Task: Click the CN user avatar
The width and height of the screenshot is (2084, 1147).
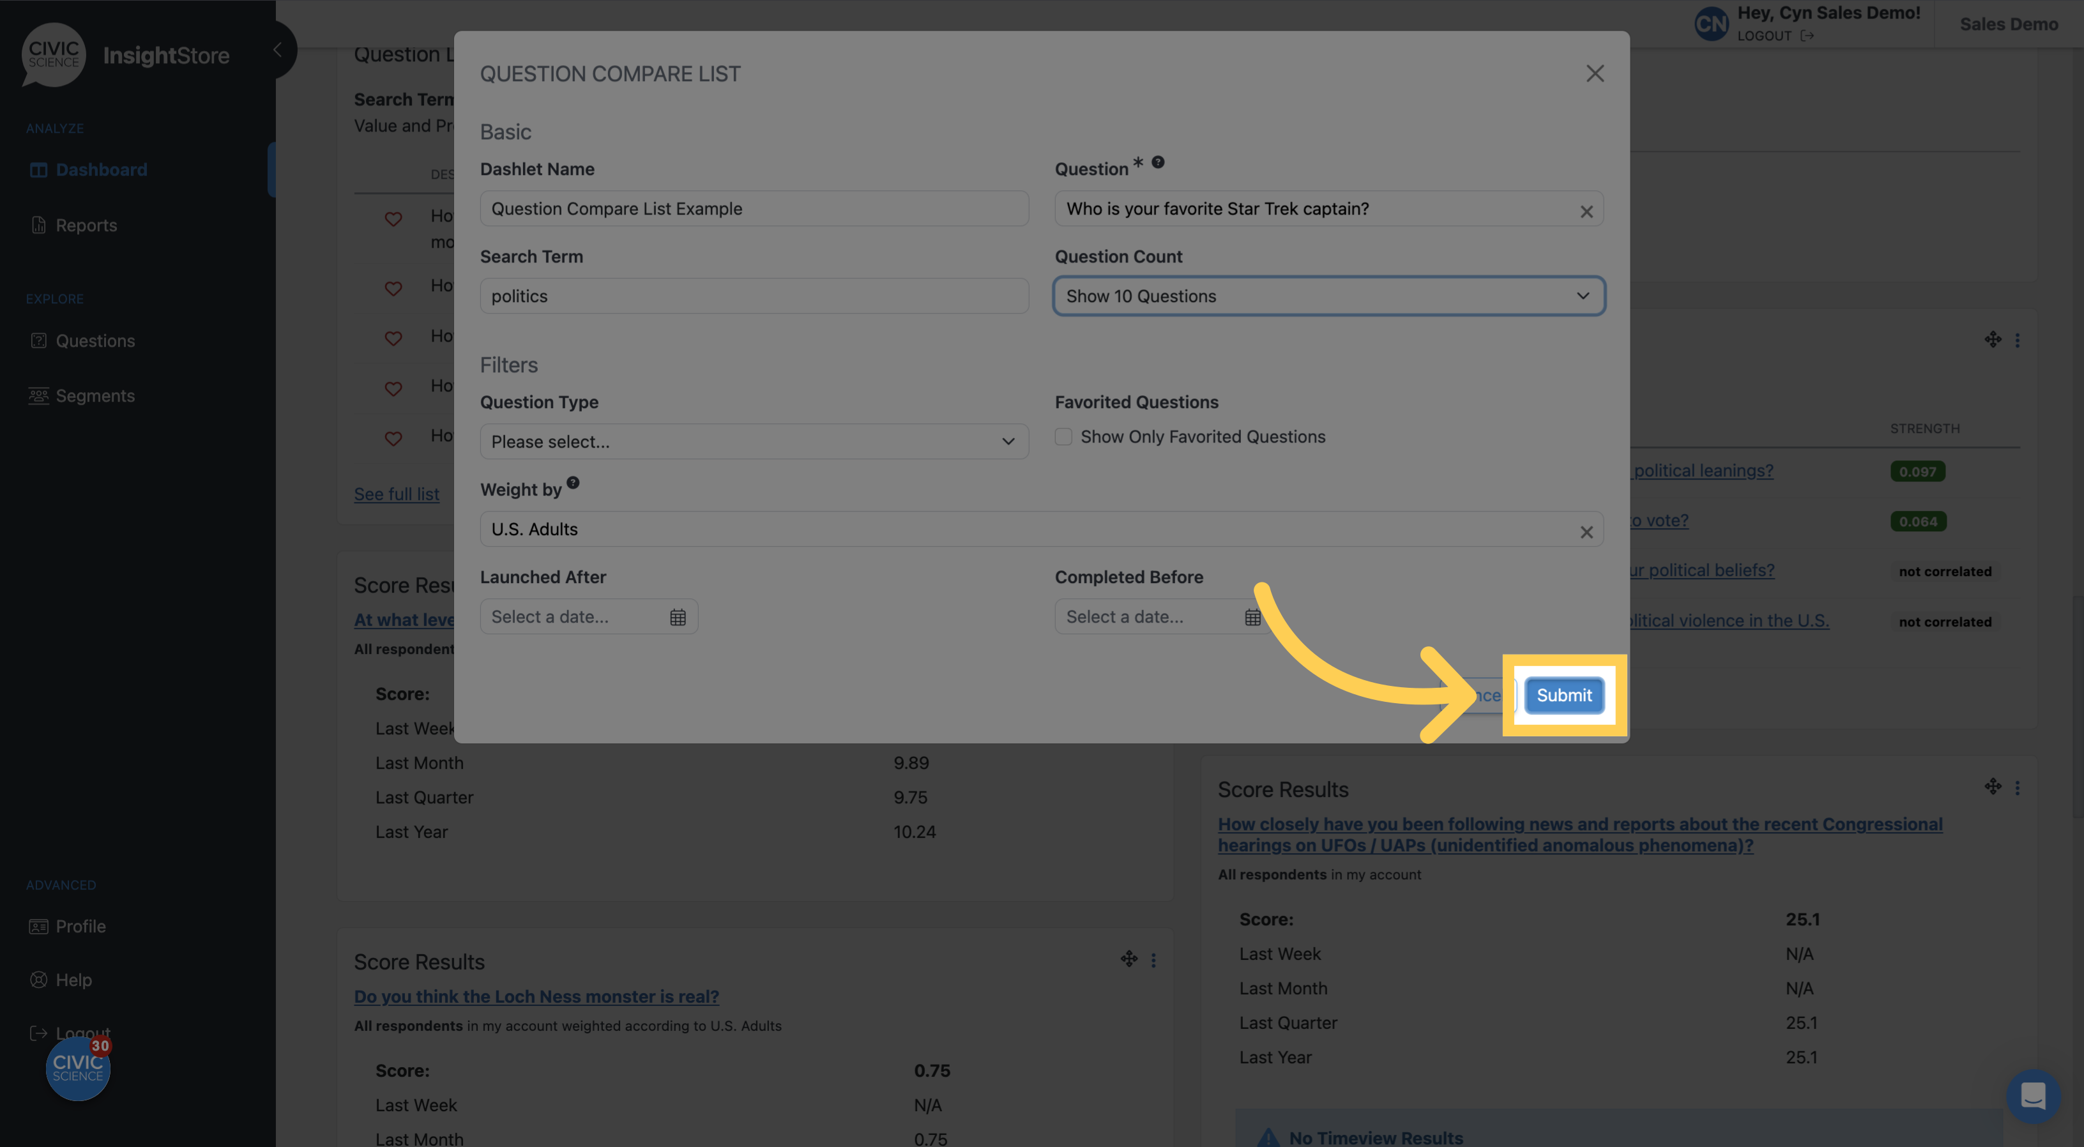Action: 1711,24
